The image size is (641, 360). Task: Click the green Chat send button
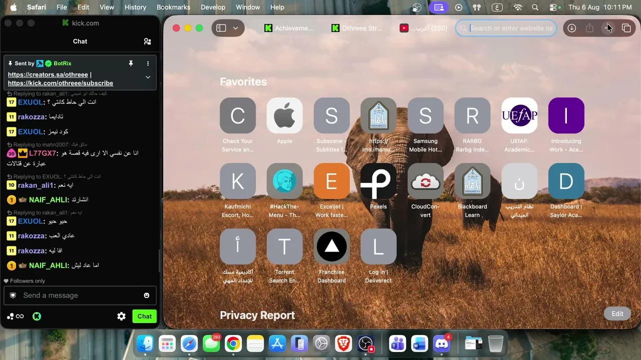[145, 316]
